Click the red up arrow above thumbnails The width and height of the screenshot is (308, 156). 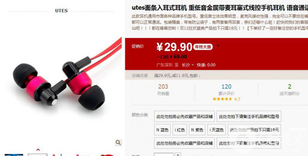(x=38, y=150)
